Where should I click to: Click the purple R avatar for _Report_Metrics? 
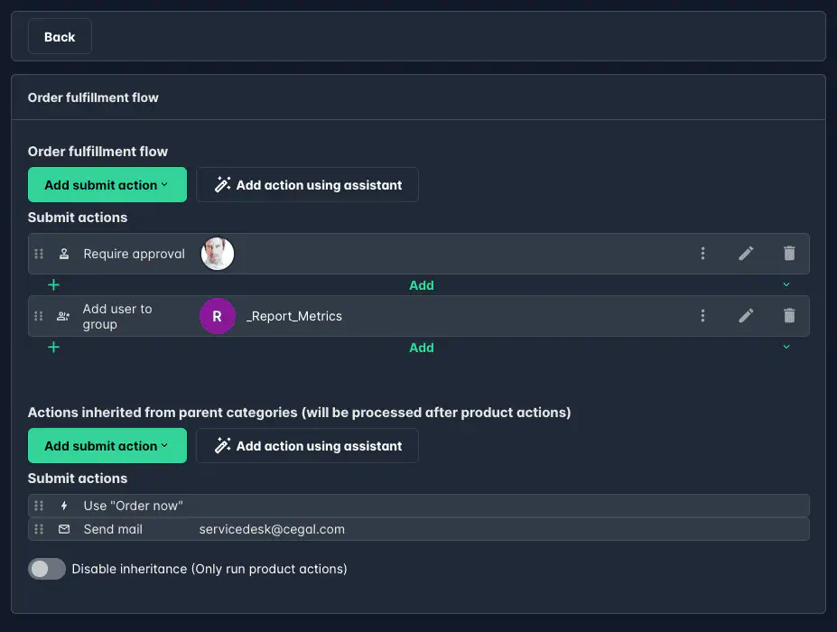[217, 316]
